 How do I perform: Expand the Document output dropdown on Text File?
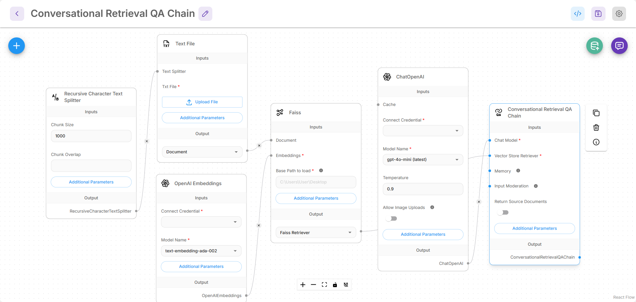[202, 152]
